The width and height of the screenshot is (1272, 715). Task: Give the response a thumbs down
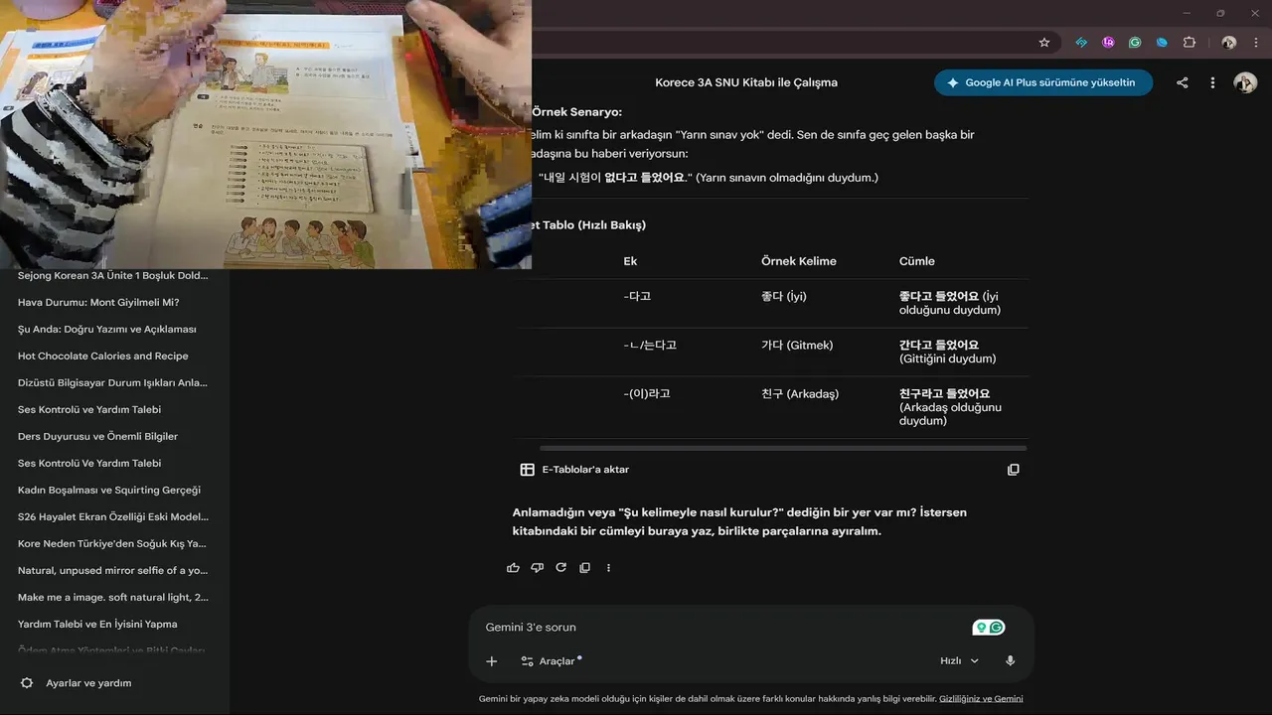point(537,568)
